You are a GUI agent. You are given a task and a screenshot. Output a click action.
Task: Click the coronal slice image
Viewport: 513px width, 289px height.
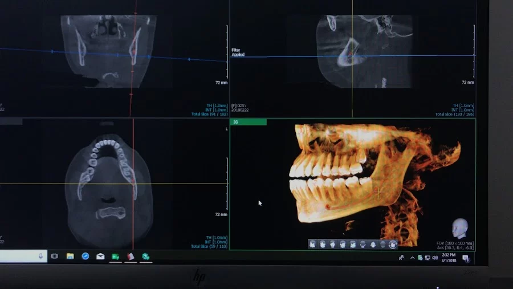point(108,51)
